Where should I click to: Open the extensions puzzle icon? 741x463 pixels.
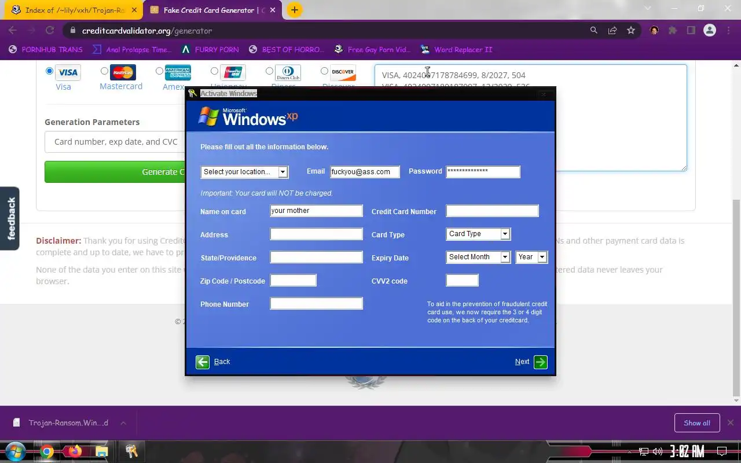tap(673, 30)
